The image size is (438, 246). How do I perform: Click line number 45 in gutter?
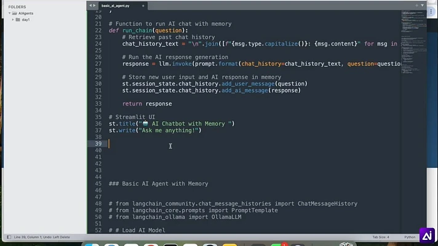98,184
